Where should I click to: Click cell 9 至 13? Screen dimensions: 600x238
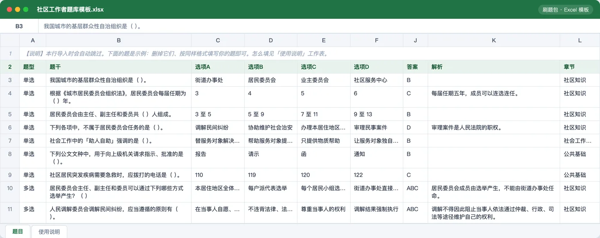point(377,115)
